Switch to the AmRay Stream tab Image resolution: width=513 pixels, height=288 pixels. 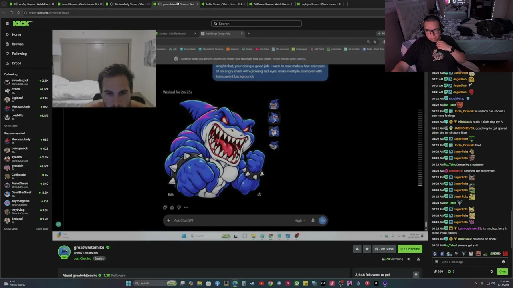tap(32, 4)
